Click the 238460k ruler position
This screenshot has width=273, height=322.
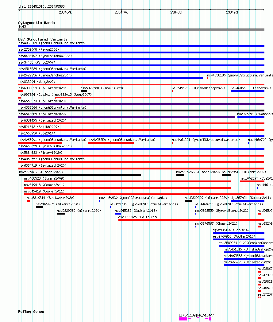65,12
